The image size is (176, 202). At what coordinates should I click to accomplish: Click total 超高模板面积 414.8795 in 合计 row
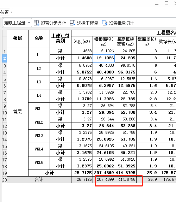coord(126,180)
